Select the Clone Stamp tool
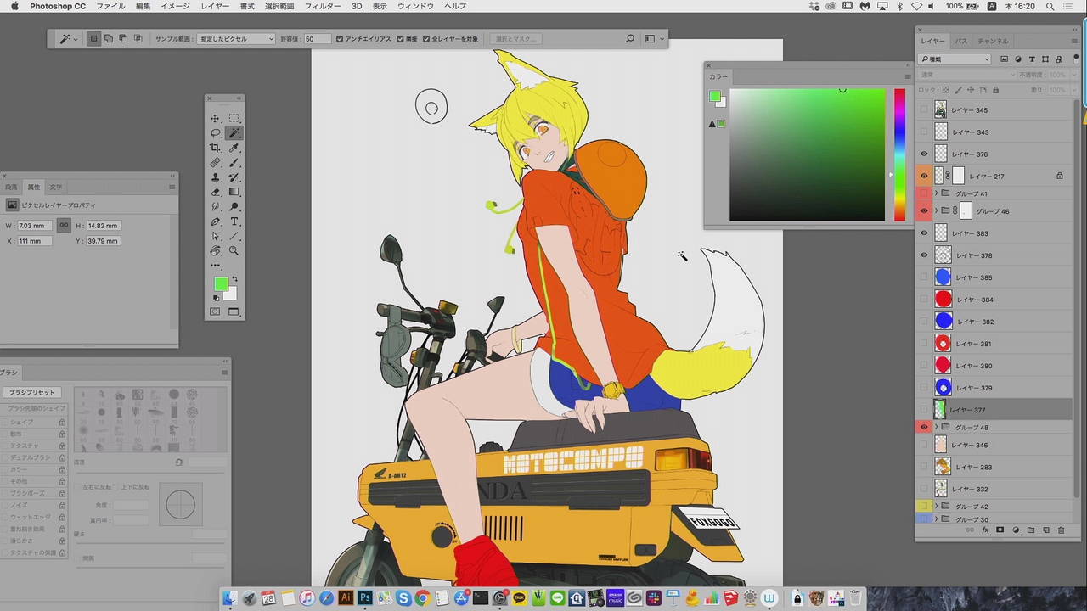Image resolution: width=1087 pixels, height=611 pixels. click(216, 177)
